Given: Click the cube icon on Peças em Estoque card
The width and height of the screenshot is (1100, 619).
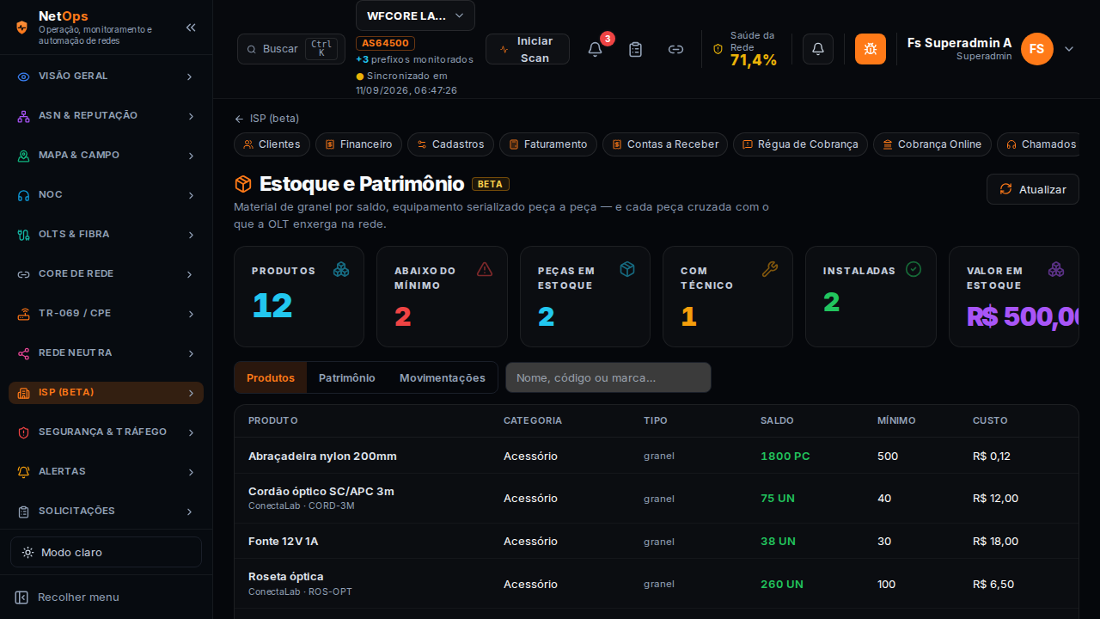Looking at the screenshot, I should pos(627,269).
